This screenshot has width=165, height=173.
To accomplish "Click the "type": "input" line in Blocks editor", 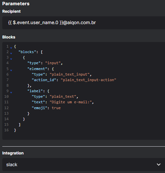I will click(x=45, y=63).
